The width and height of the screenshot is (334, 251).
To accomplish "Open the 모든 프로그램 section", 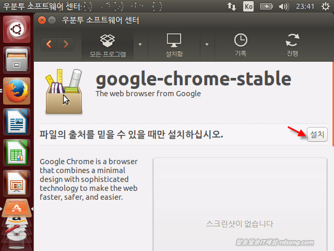I will 107,44.
